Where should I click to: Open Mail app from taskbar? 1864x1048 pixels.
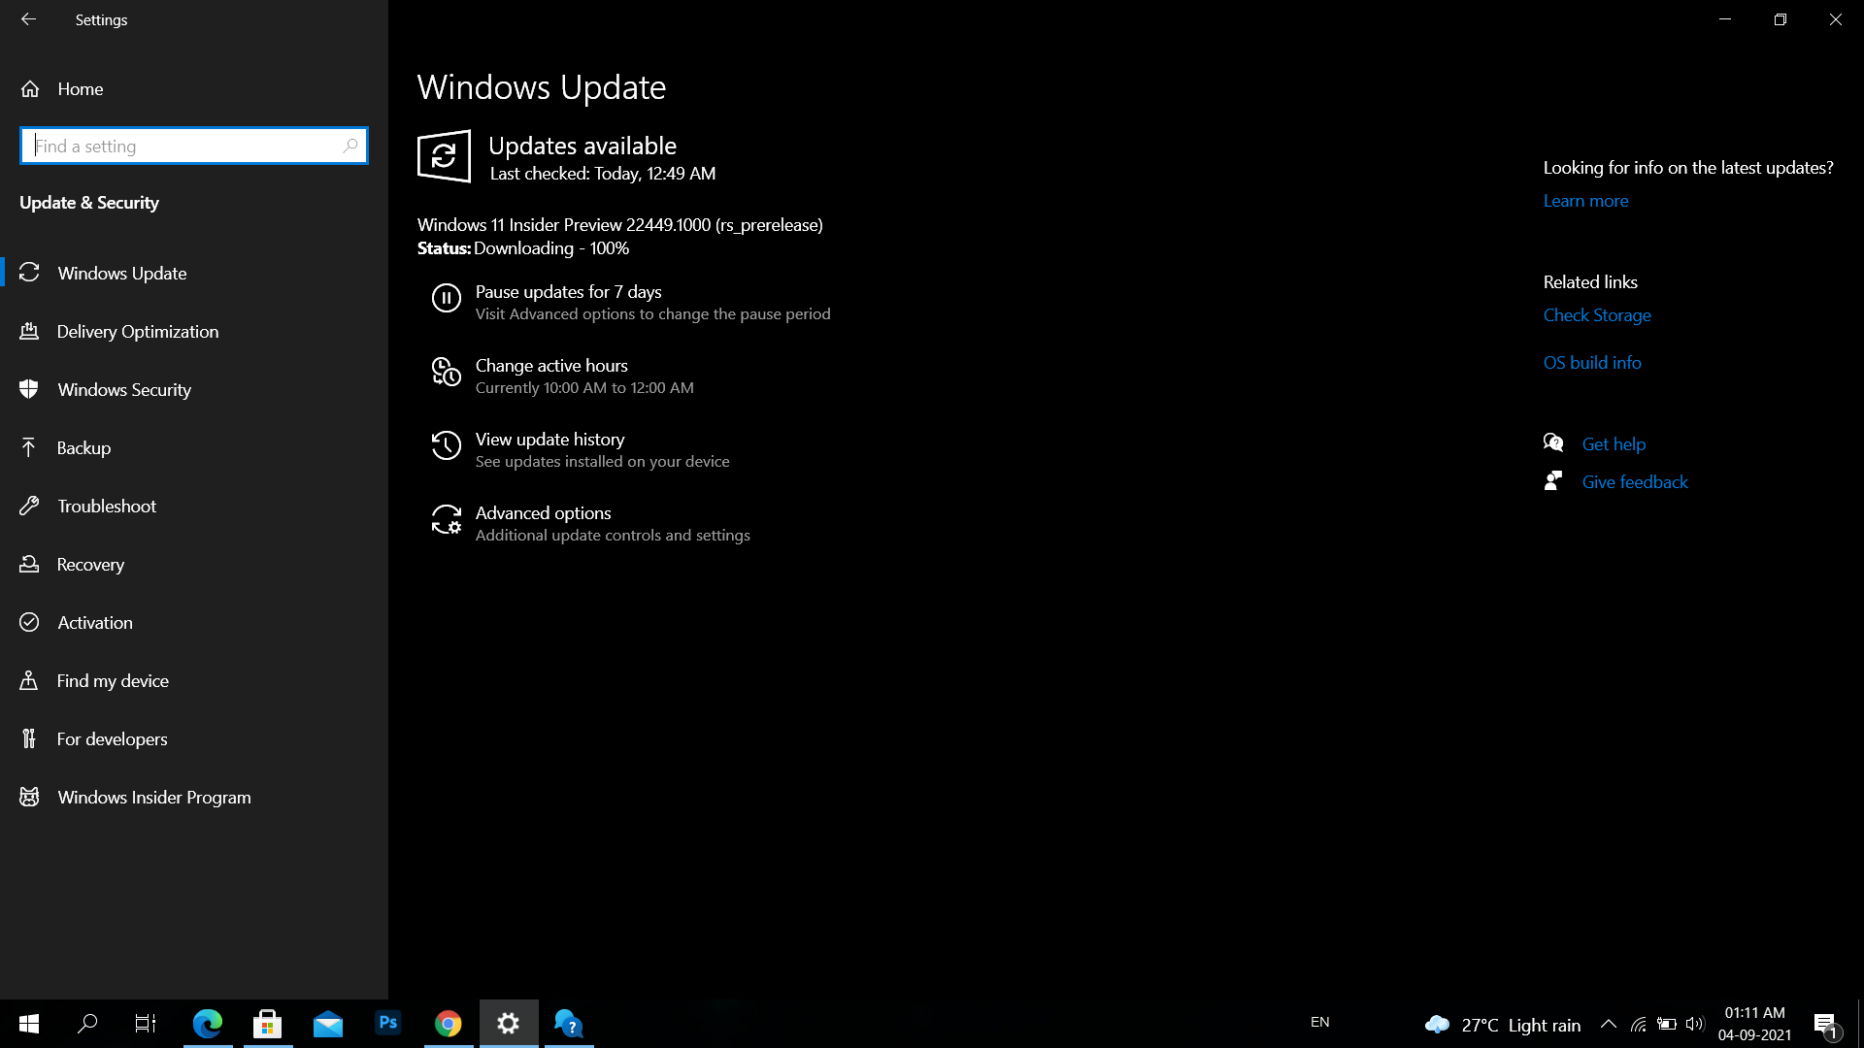[328, 1024]
